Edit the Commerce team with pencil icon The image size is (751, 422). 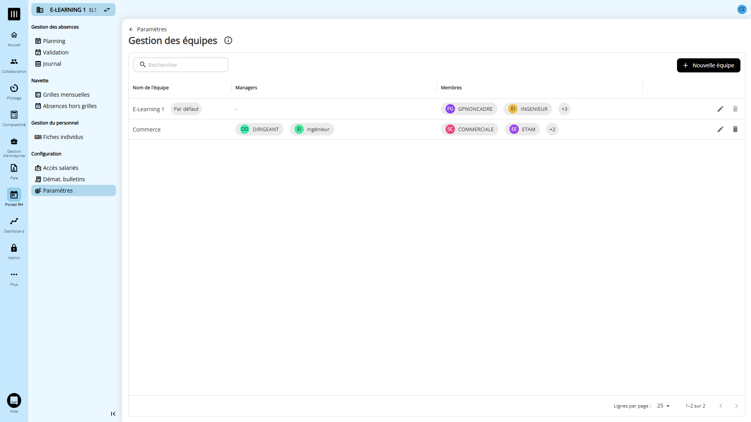pos(720,129)
